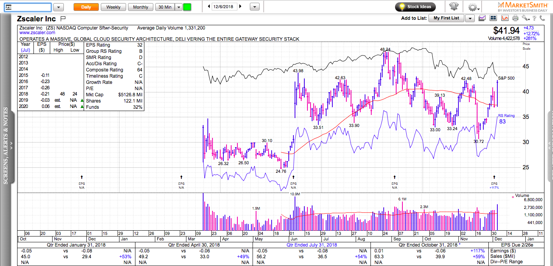Click the RS Rating 83 label

pyautogui.click(x=506, y=118)
